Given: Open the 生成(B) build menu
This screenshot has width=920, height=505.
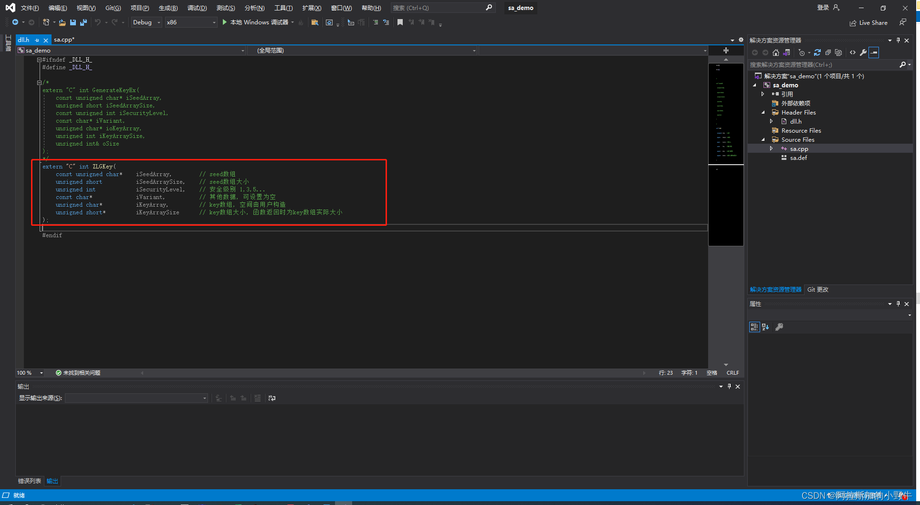Looking at the screenshot, I should (168, 8).
